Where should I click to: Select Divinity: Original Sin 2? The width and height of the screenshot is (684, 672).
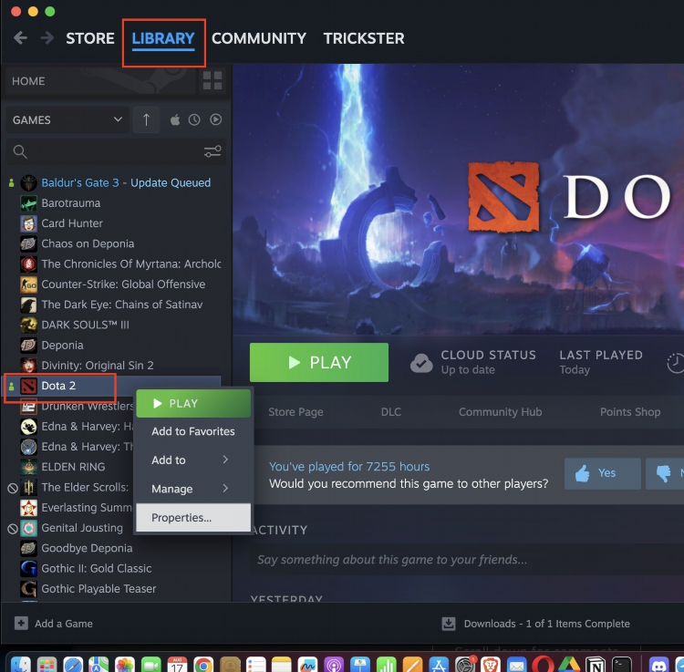click(x=98, y=366)
